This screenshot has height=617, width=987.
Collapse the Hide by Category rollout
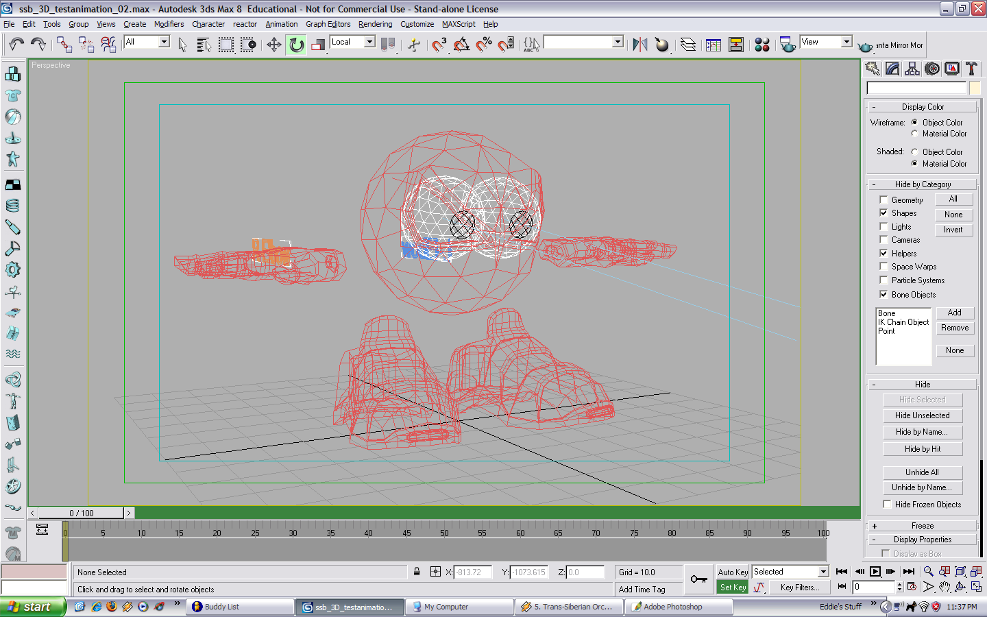tap(923, 184)
